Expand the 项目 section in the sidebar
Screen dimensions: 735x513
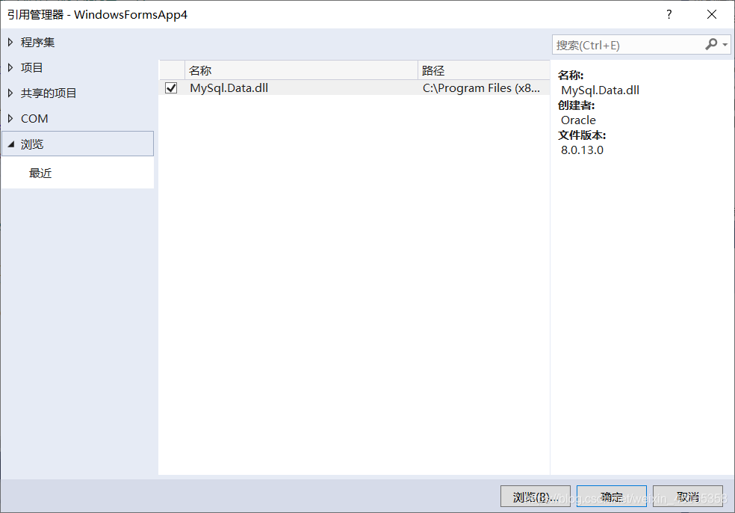pyautogui.click(x=9, y=67)
